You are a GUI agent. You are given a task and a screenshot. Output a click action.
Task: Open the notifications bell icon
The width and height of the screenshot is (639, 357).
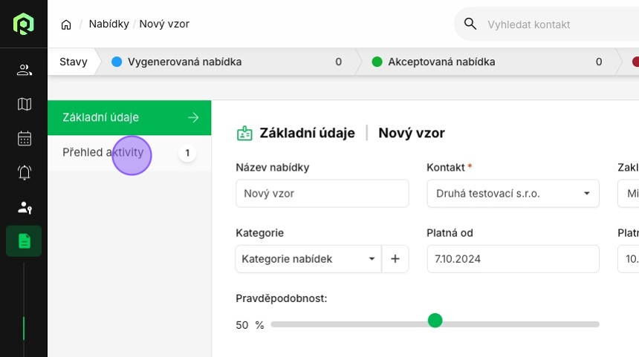click(x=24, y=172)
